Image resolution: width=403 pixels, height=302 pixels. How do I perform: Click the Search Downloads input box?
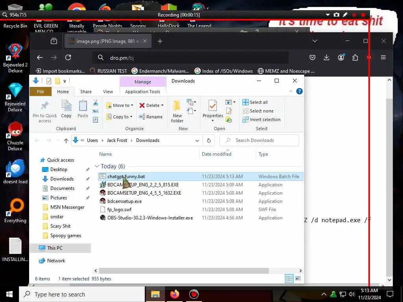pyautogui.click(x=259, y=140)
